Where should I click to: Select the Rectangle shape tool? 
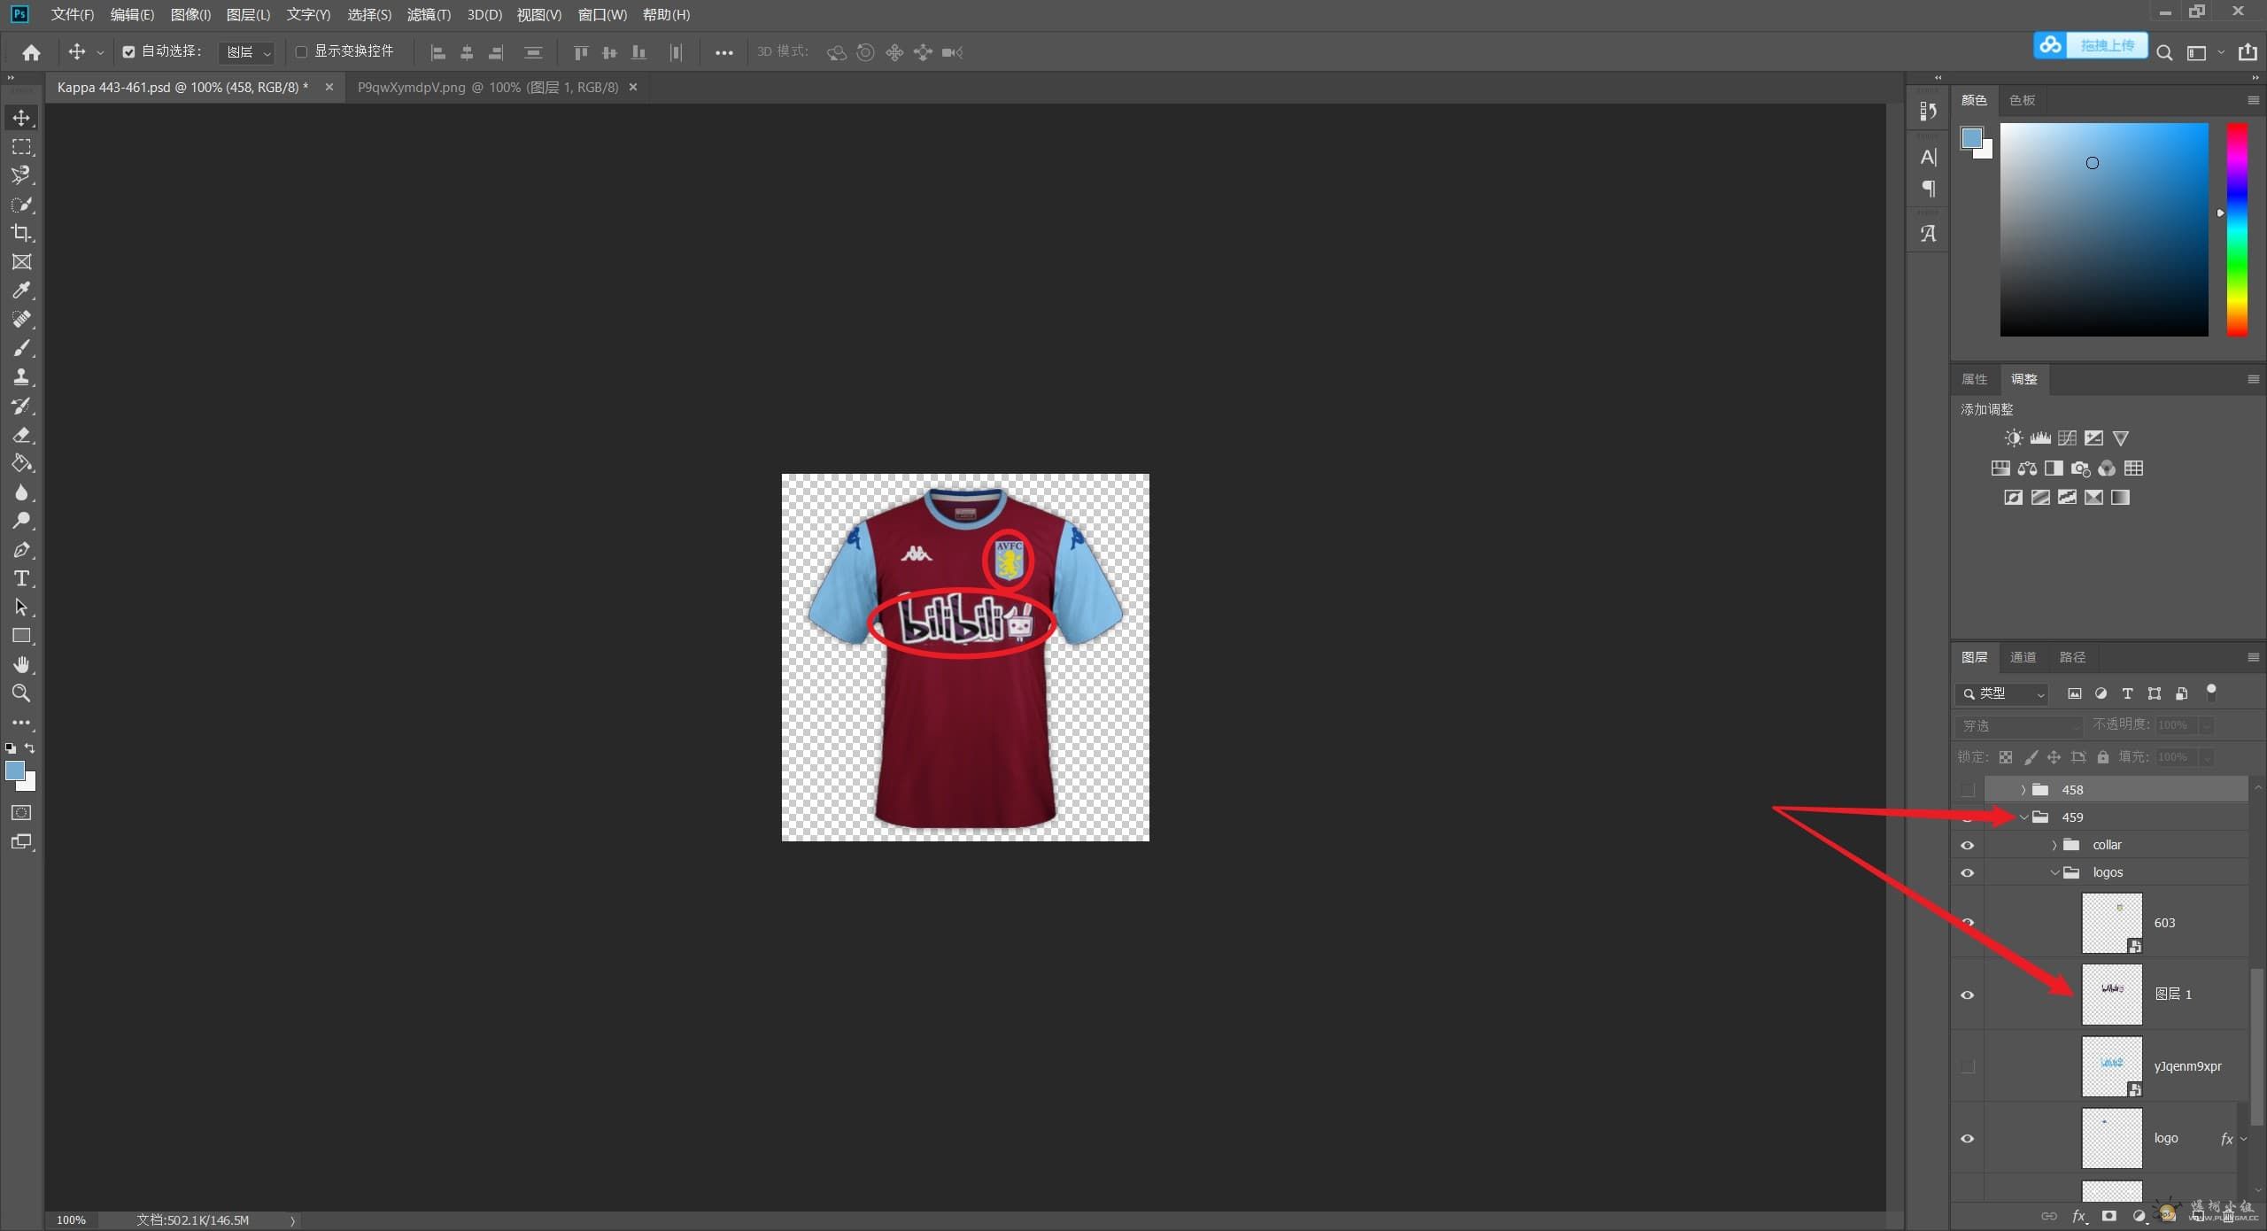21,636
